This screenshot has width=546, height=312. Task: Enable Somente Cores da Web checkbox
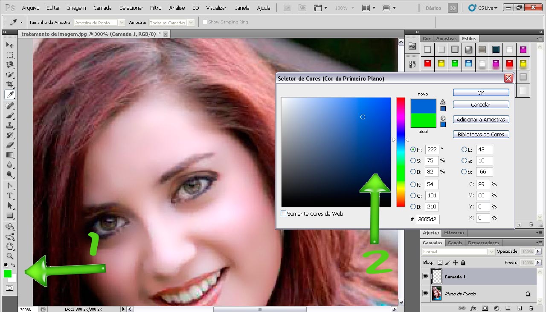(283, 214)
